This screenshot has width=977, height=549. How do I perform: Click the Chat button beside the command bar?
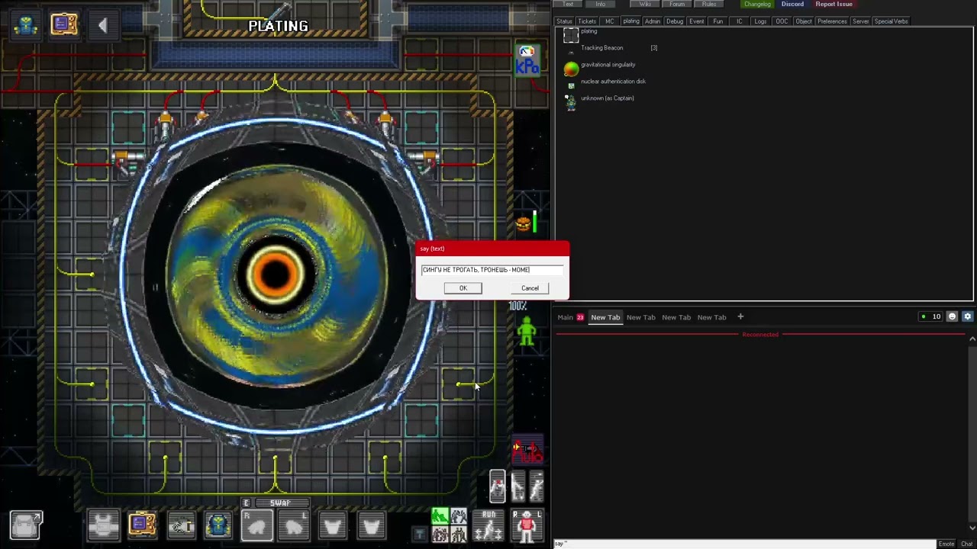point(966,544)
